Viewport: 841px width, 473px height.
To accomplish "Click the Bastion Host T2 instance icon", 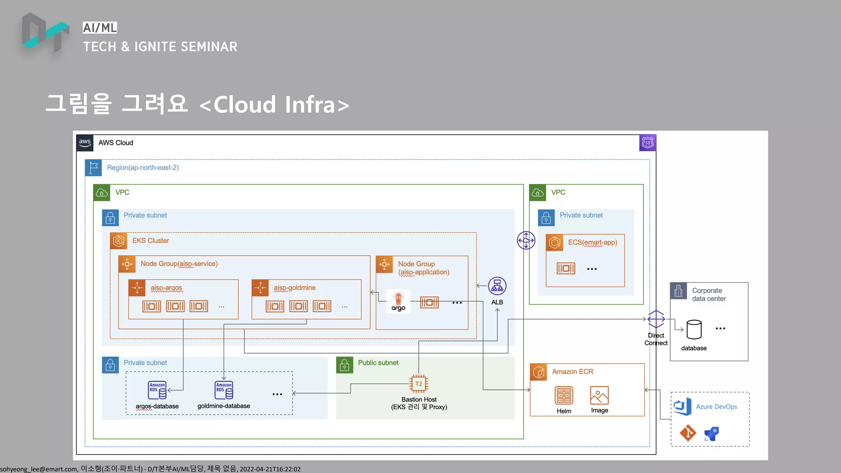I will (418, 384).
